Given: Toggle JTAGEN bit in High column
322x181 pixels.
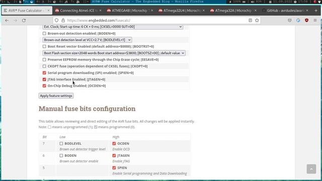Looking at the screenshot, I should pos(114,156).
